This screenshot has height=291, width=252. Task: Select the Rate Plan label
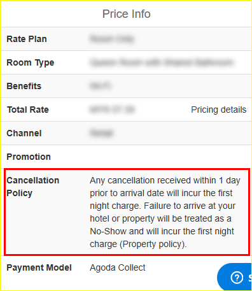[x=27, y=39]
